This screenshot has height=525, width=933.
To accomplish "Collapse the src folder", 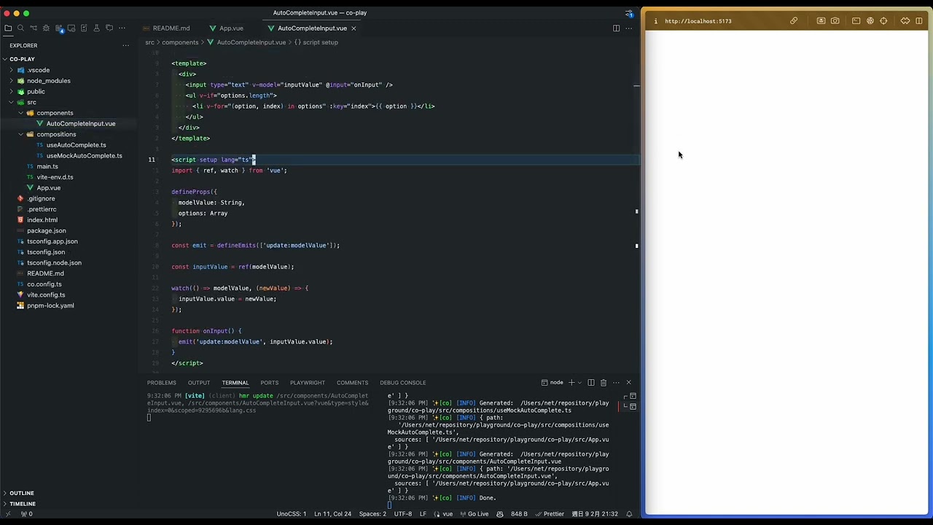I will click(11, 102).
